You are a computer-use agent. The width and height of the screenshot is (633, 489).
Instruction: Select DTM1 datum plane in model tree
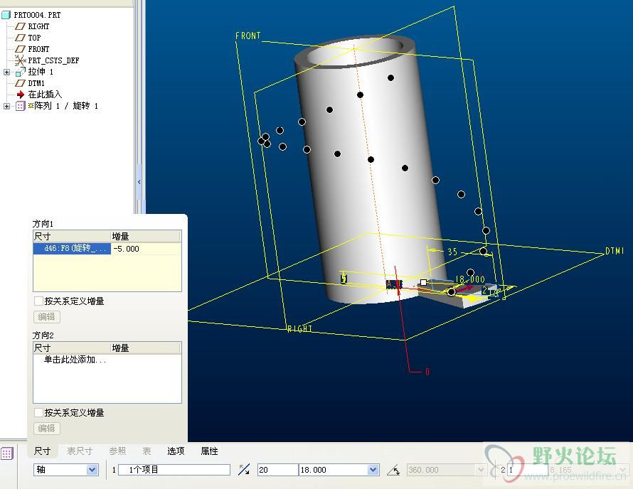click(36, 83)
